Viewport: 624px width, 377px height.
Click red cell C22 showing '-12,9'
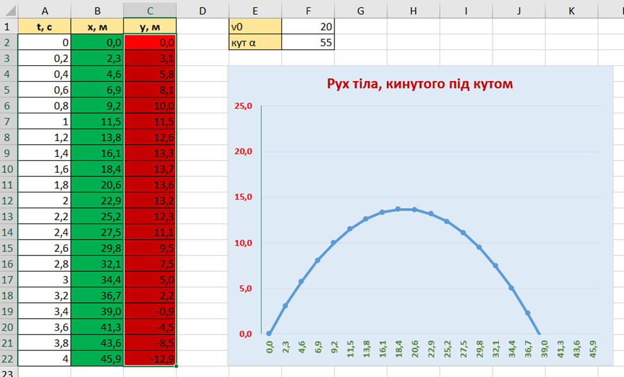click(150, 358)
